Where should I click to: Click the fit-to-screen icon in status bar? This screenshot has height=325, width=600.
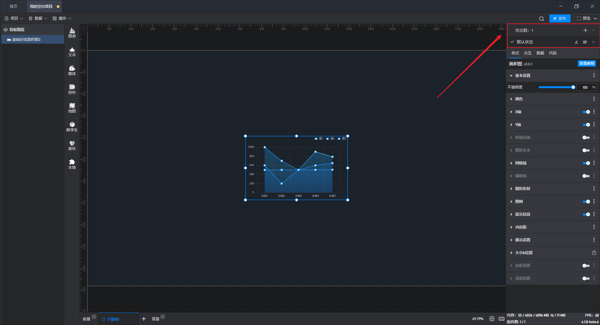(x=492, y=319)
